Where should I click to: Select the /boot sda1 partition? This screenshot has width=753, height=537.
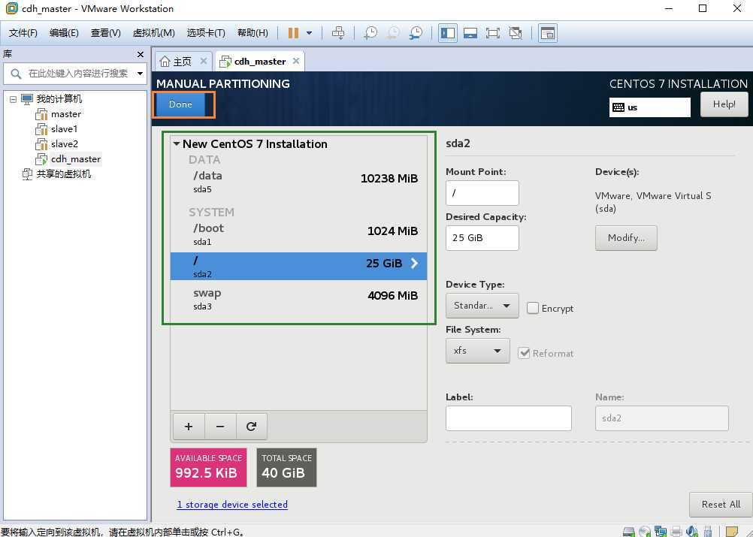(298, 234)
